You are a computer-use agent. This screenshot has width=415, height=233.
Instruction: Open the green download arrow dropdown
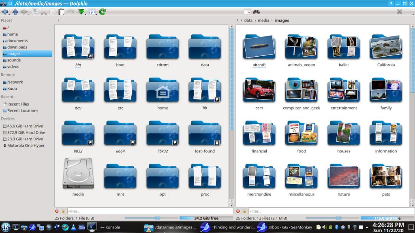81,12
